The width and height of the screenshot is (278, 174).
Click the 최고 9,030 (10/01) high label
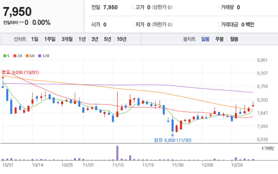(20, 72)
